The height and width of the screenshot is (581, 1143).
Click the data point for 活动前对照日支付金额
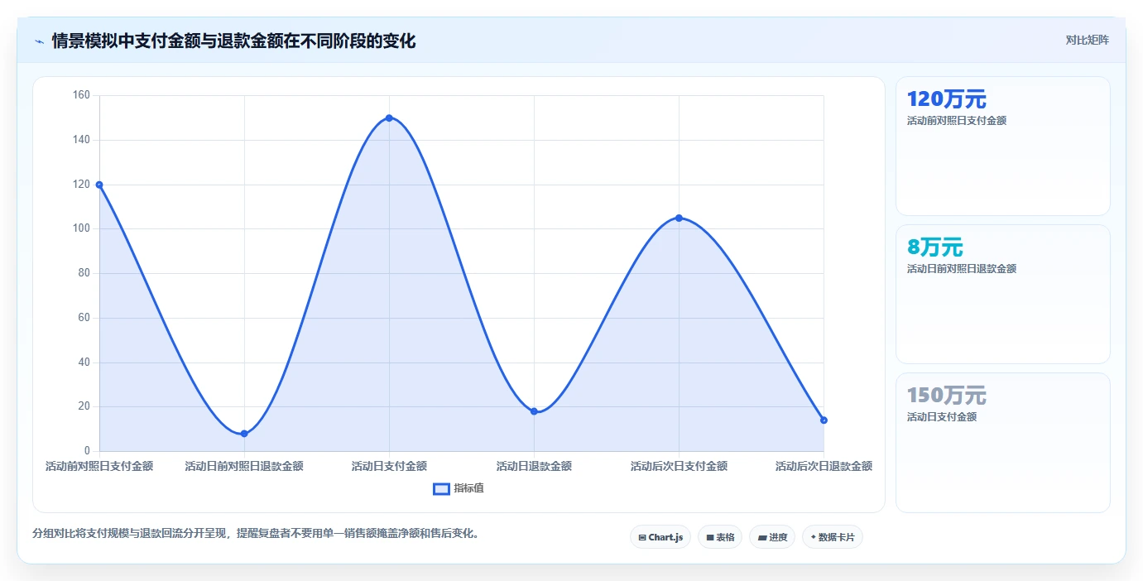pyautogui.click(x=99, y=185)
